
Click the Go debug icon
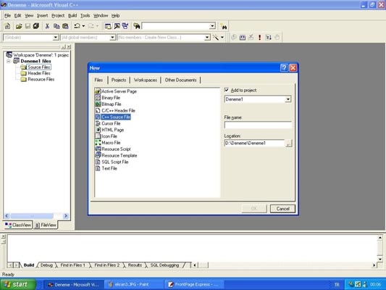point(269,37)
